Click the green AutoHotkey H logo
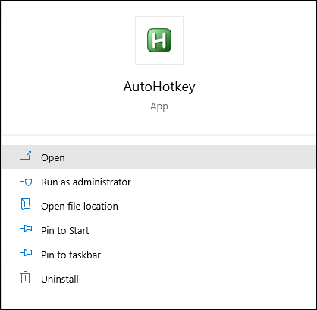317x310 pixels. tap(159, 40)
